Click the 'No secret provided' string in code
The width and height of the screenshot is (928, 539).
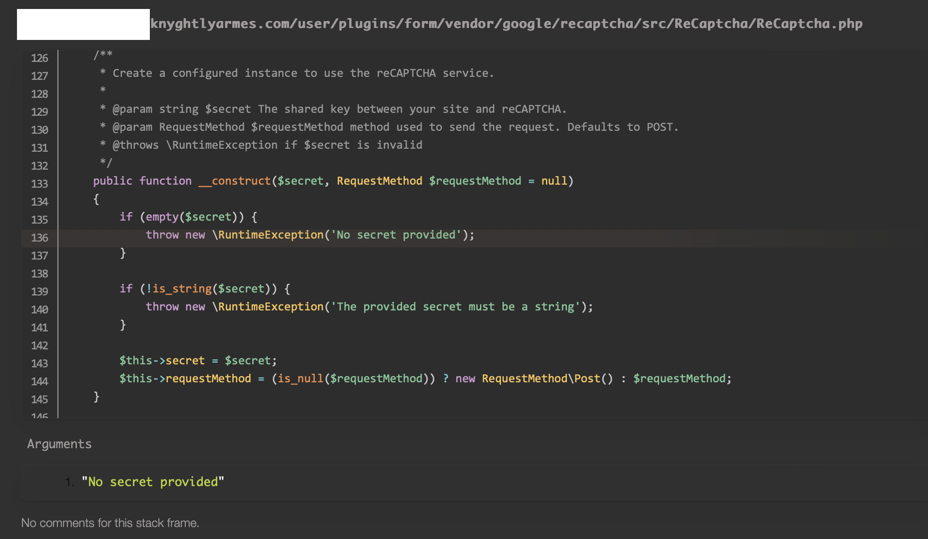tap(396, 235)
